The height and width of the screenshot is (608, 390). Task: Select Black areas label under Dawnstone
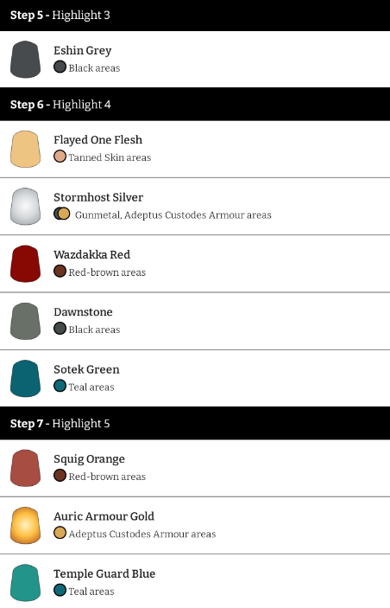(x=94, y=330)
